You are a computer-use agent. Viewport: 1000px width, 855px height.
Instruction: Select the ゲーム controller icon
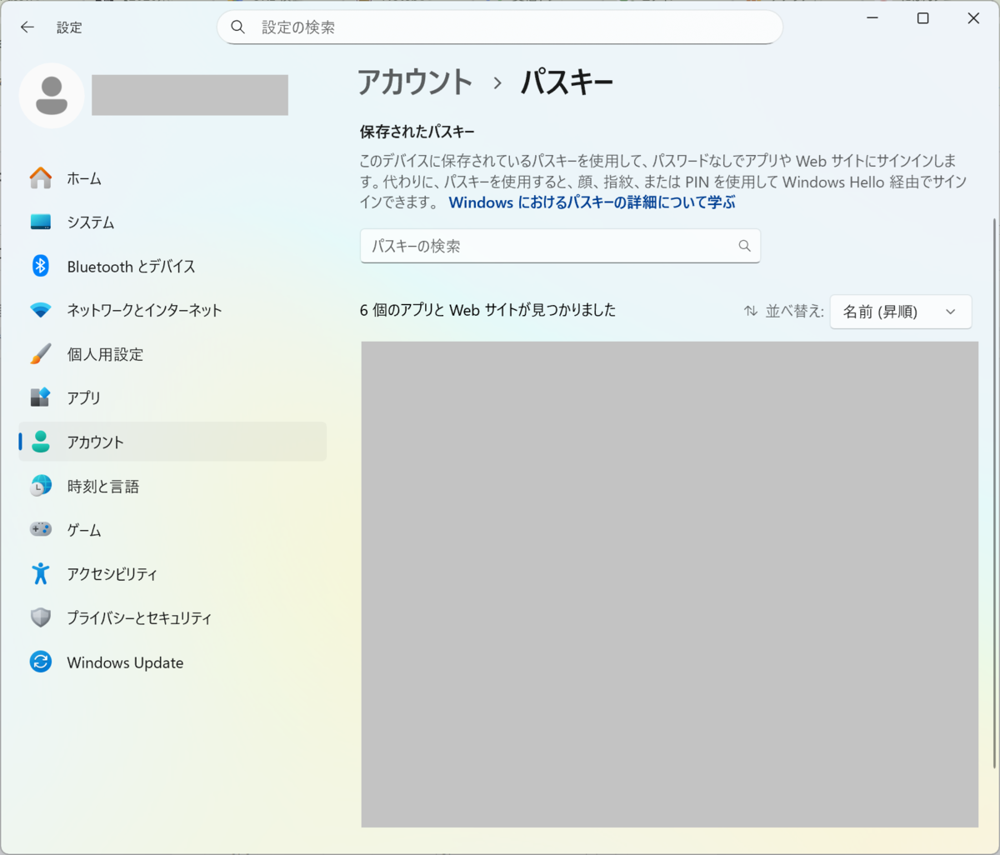pos(40,529)
